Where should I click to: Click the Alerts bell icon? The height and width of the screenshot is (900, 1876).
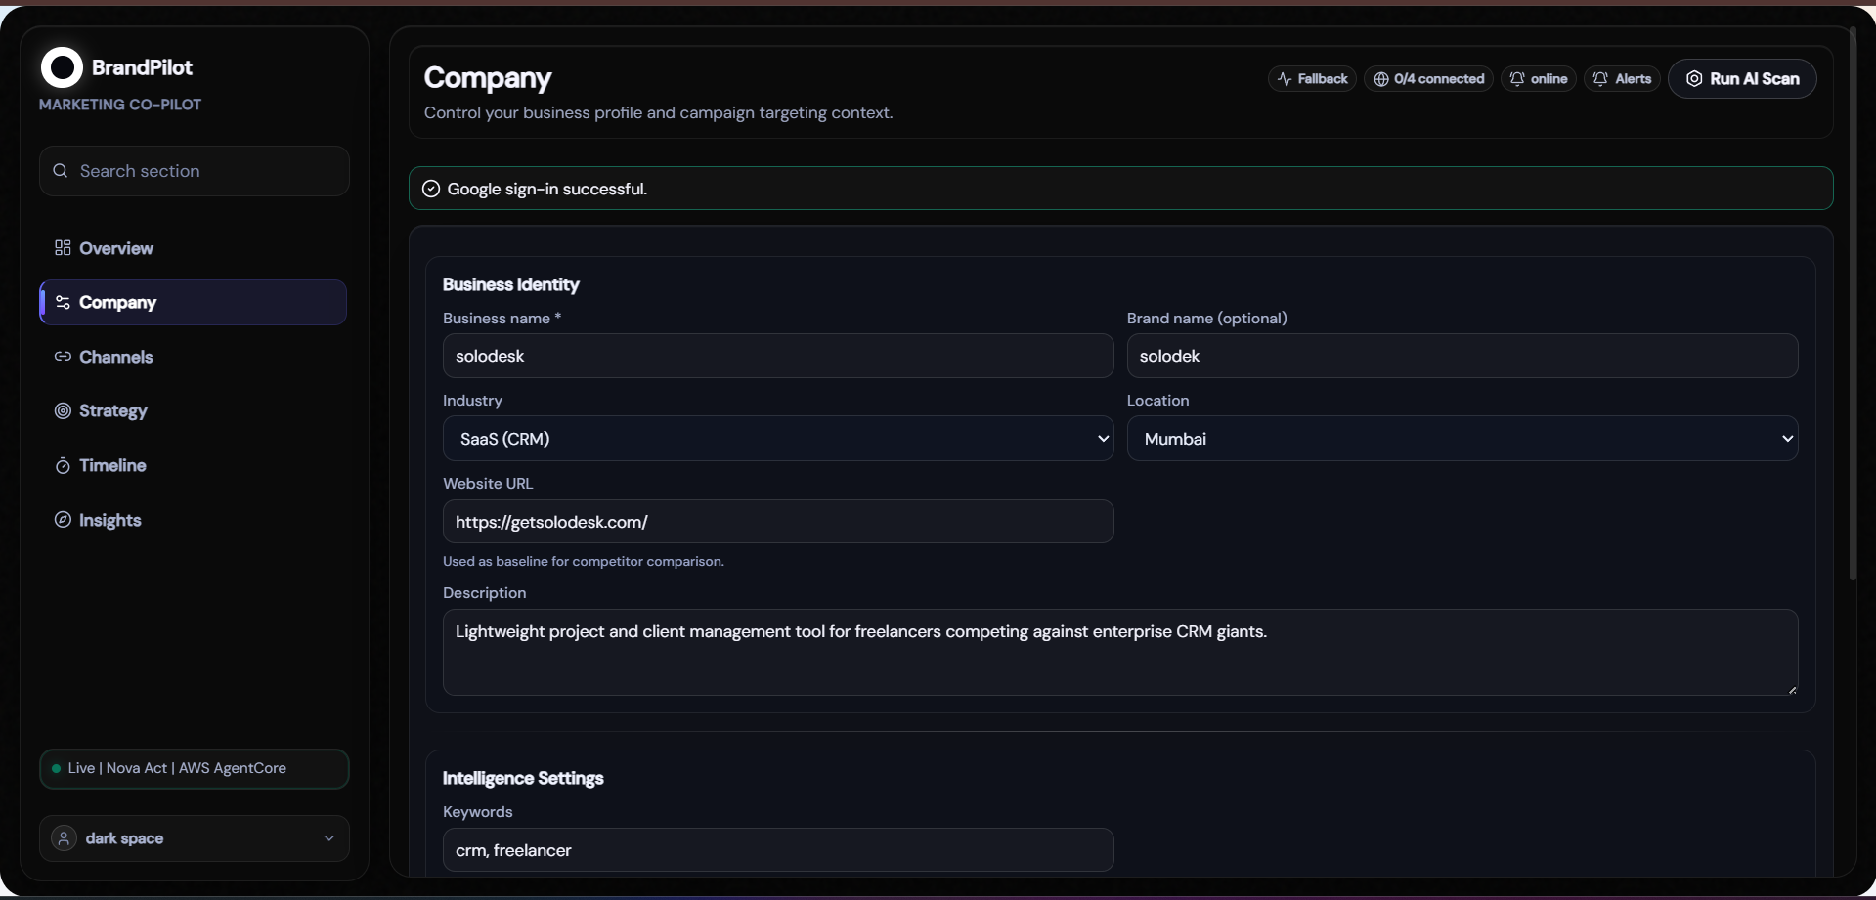pos(1600,79)
